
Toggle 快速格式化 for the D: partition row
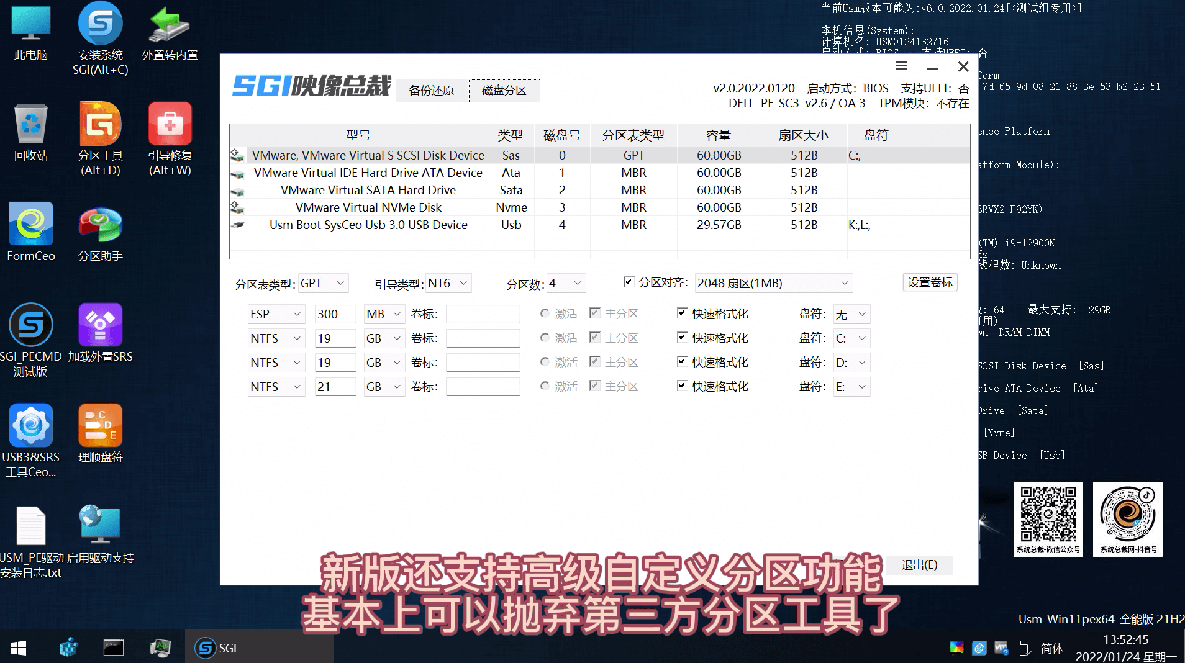[x=682, y=361]
